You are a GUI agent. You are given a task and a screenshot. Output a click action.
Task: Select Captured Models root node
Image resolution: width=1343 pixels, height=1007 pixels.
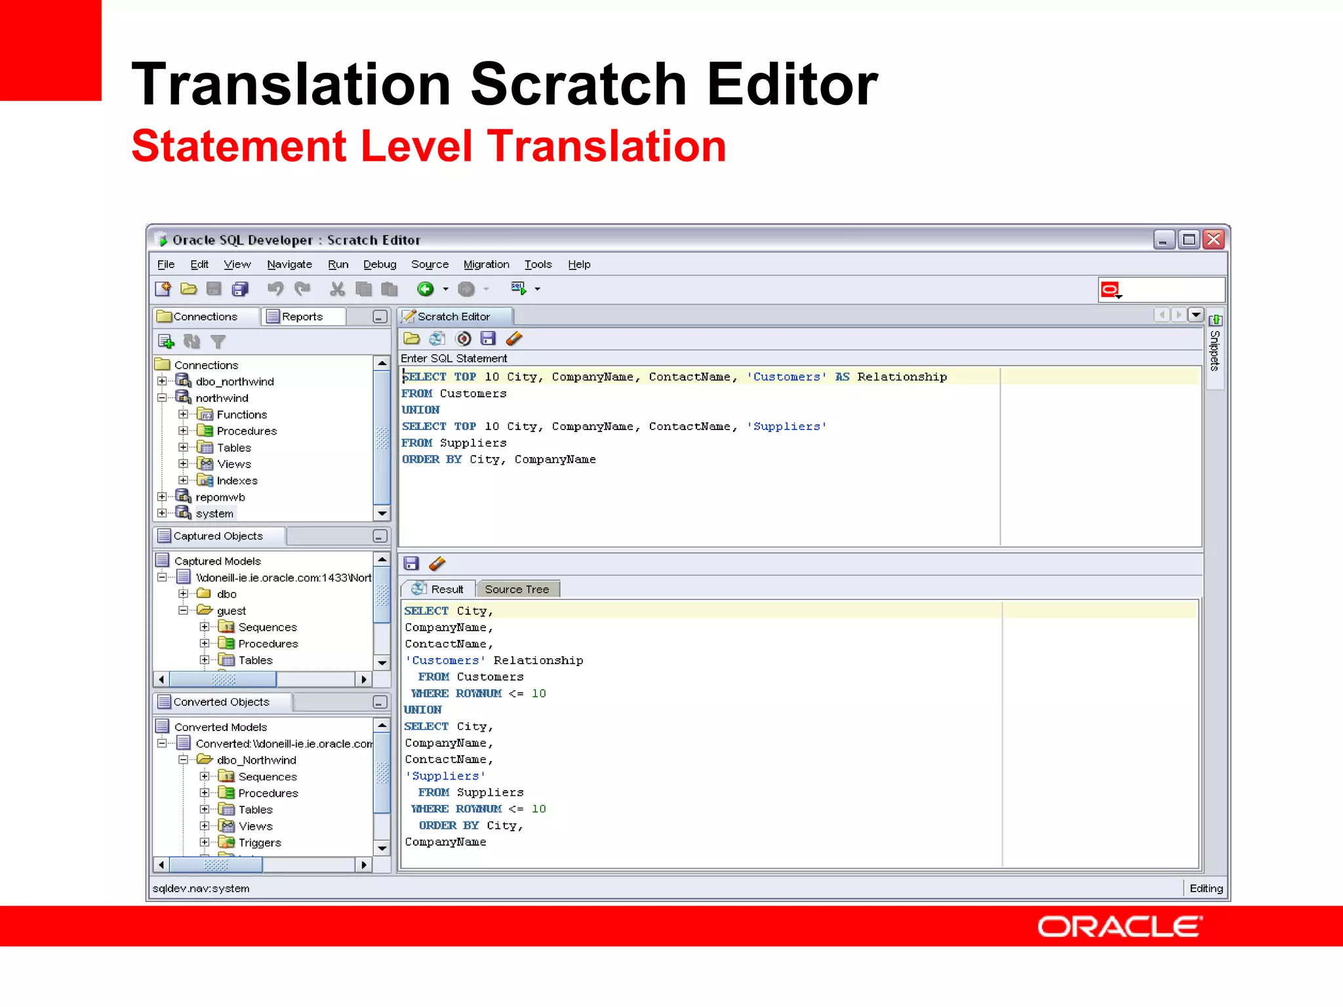click(x=217, y=561)
